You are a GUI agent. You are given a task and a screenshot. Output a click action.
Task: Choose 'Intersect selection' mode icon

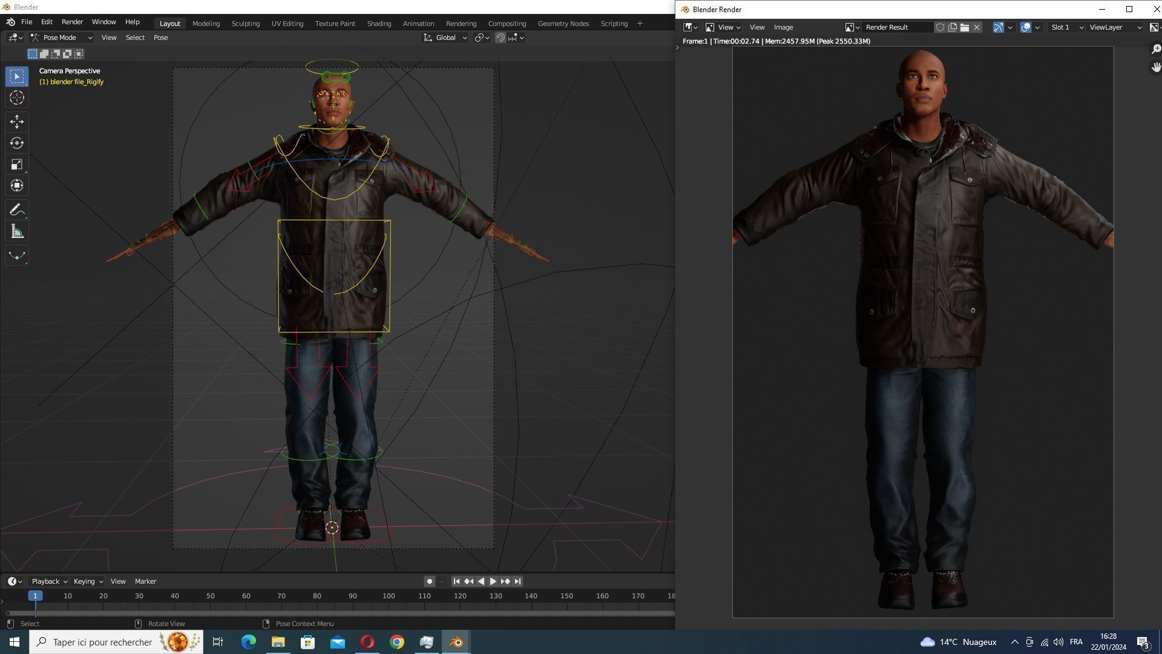[x=79, y=54]
